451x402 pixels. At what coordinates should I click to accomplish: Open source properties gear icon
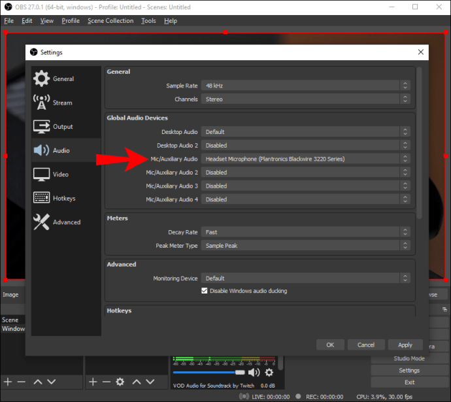pos(120,382)
